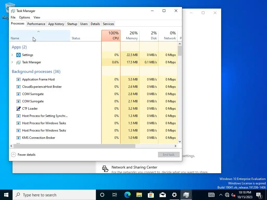Viewport: 267px width, 200px height.
Task: Click the Host Process for Setting Synchr... icon
Action: pos(19,116)
